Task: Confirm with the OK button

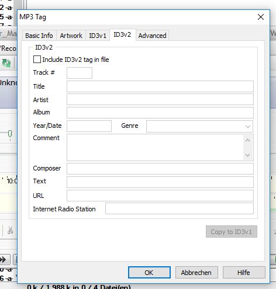Action: [149, 273]
